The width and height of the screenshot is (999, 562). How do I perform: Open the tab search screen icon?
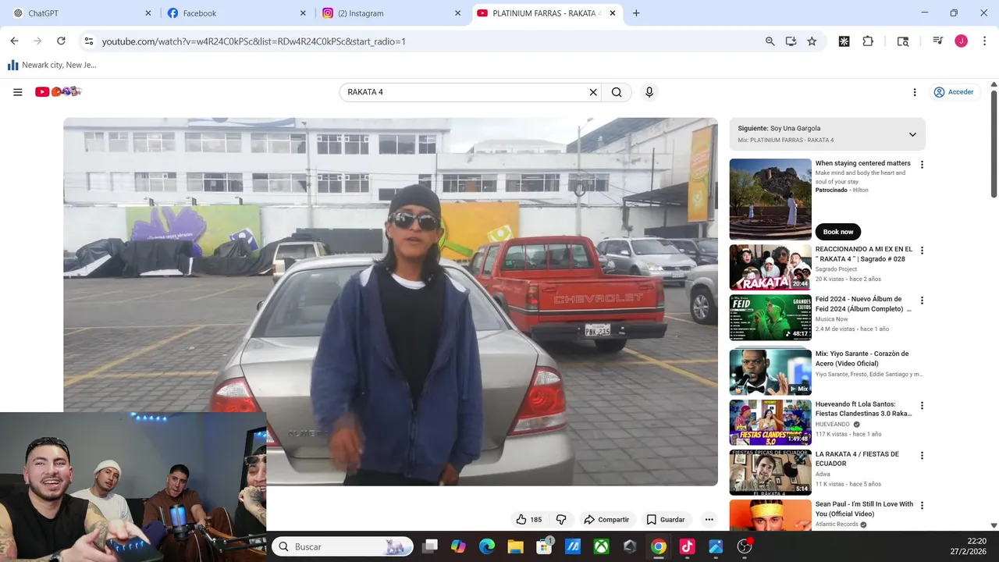point(903,41)
